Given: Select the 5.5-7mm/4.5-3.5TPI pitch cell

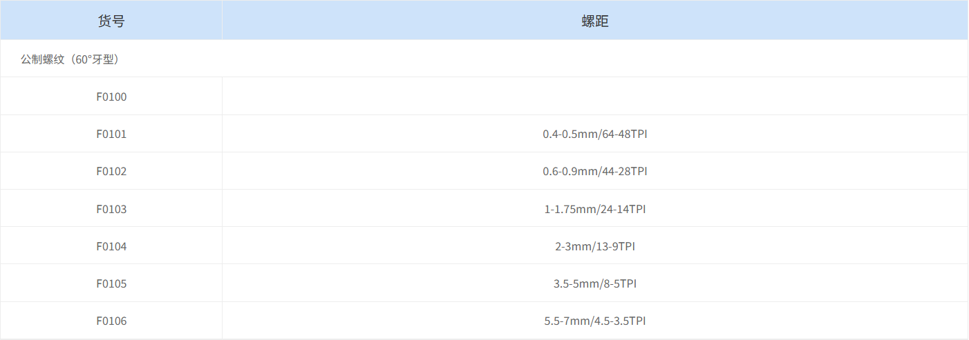Looking at the screenshot, I should click(x=594, y=321).
